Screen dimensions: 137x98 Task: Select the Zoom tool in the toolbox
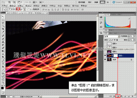(x=3, y=83)
